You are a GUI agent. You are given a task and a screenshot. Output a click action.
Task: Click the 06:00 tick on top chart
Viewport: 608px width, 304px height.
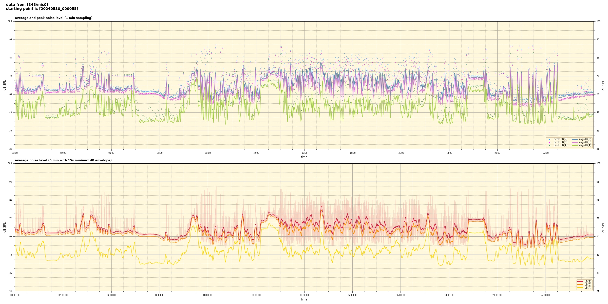pyautogui.click(x=160, y=153)
